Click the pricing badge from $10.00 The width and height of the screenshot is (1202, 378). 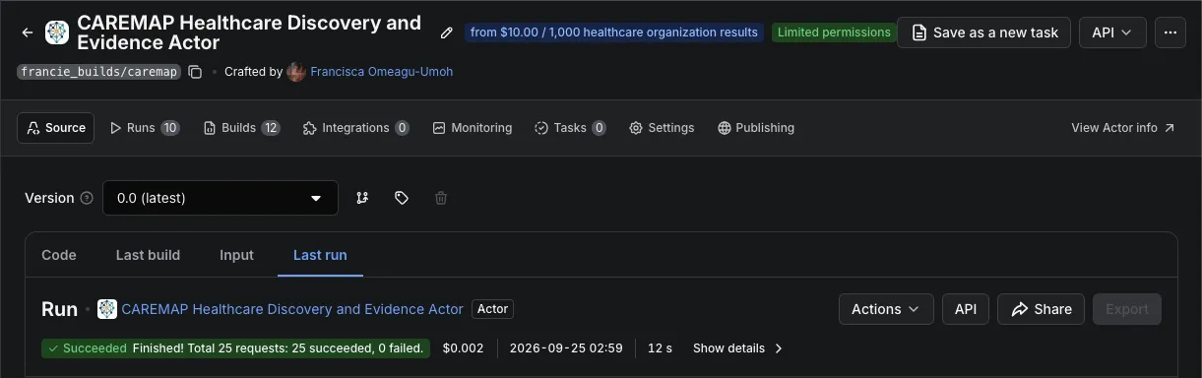tap(614, 32)
